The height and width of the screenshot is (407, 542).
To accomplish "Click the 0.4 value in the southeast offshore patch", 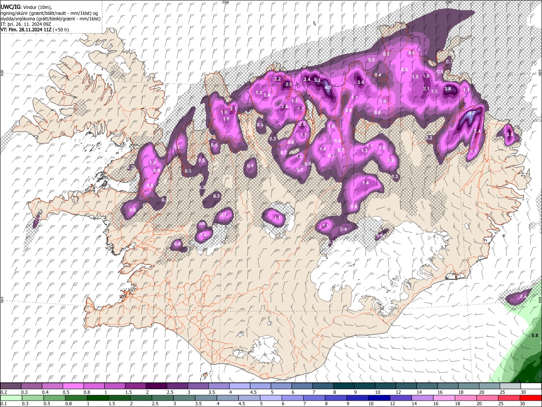I will pyautogui.click(x=523, y=296).
